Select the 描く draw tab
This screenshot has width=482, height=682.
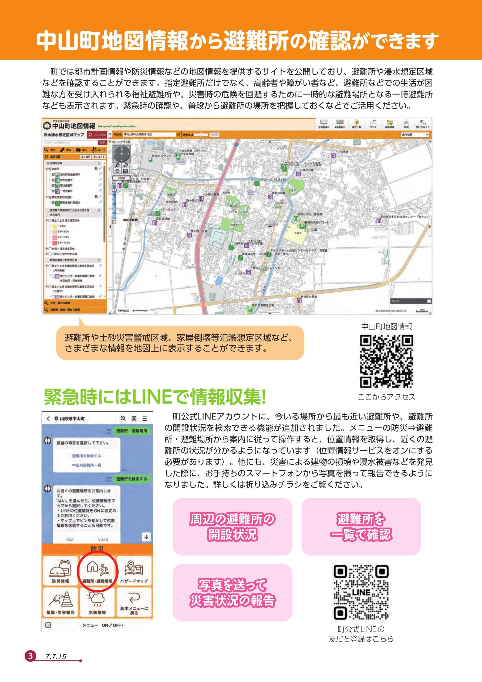(x=83, y=150)
